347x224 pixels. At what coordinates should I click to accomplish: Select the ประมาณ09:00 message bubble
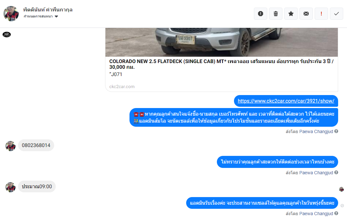coord(37,187)
